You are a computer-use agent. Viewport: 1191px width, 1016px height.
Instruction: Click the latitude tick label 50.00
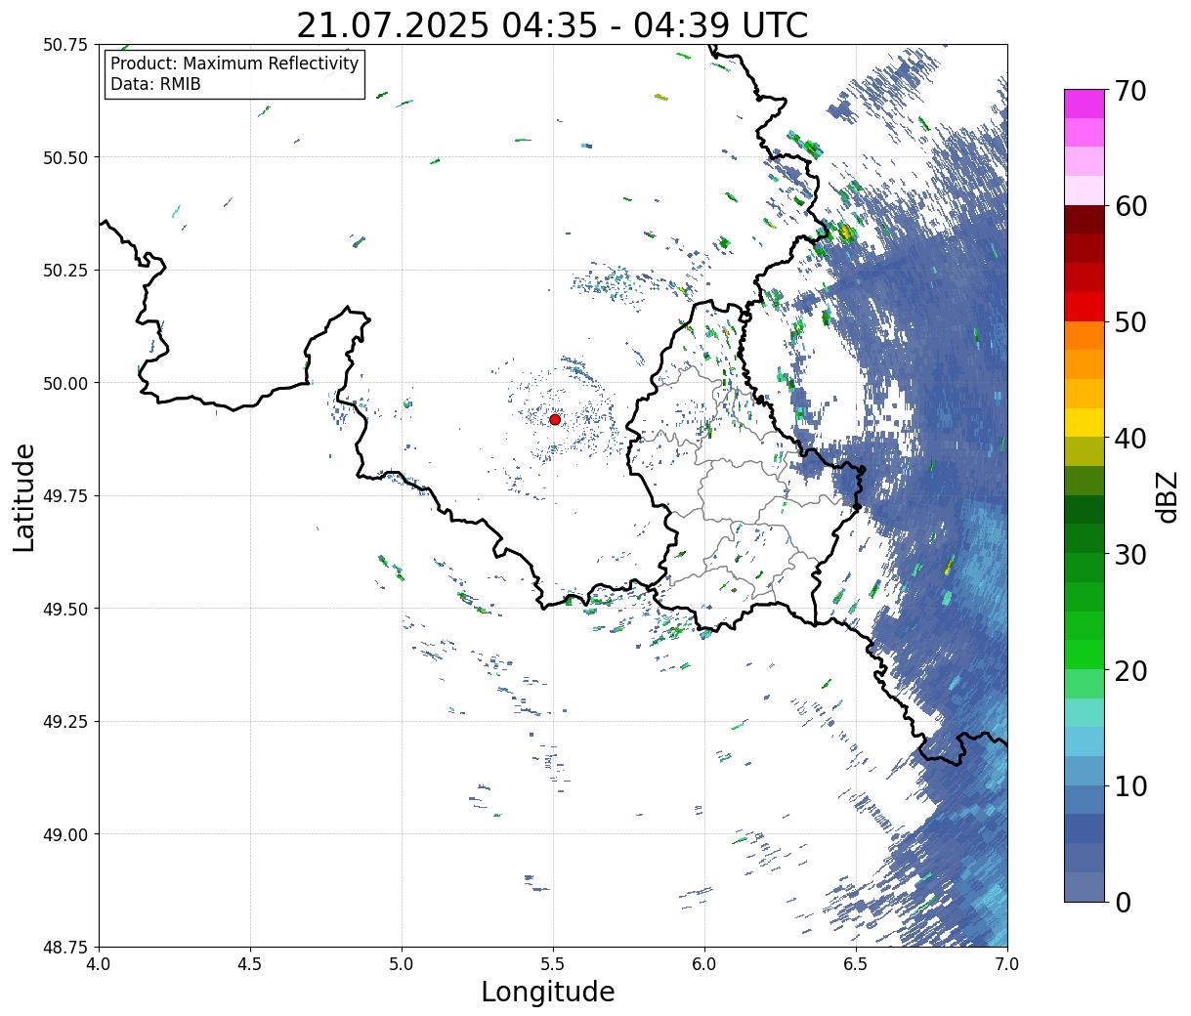click(65, 383)
